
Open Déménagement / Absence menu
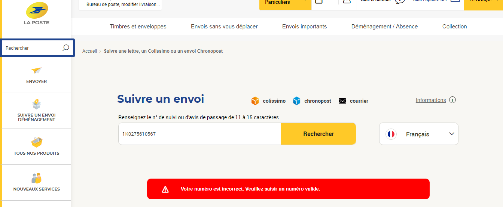(x=384, y=27)
